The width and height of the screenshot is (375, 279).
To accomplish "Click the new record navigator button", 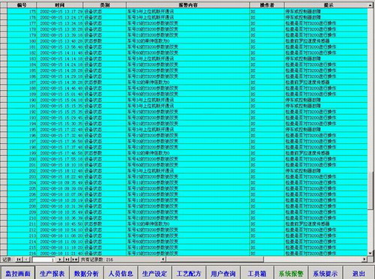I will [x=75, y=259].
